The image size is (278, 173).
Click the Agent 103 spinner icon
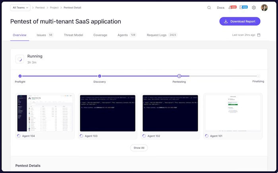point(81,136)
